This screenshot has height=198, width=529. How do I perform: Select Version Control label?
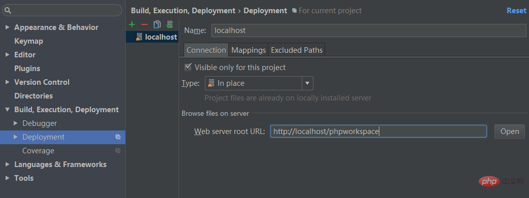42,82
